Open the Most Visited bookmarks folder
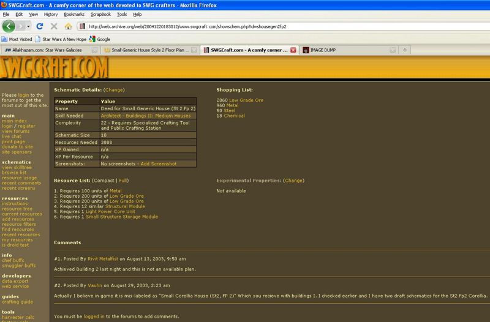The image size is (490, 322). (17, 39)
